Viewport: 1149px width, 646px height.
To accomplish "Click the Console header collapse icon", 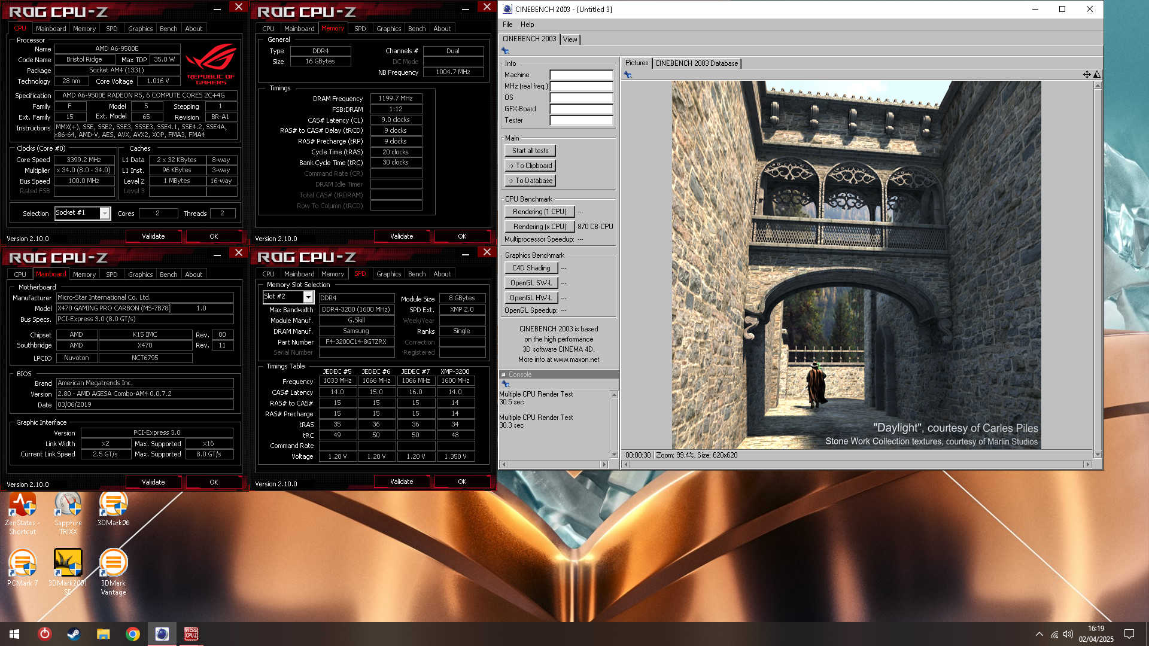I will pyautogui.click(x=503, y=374).
